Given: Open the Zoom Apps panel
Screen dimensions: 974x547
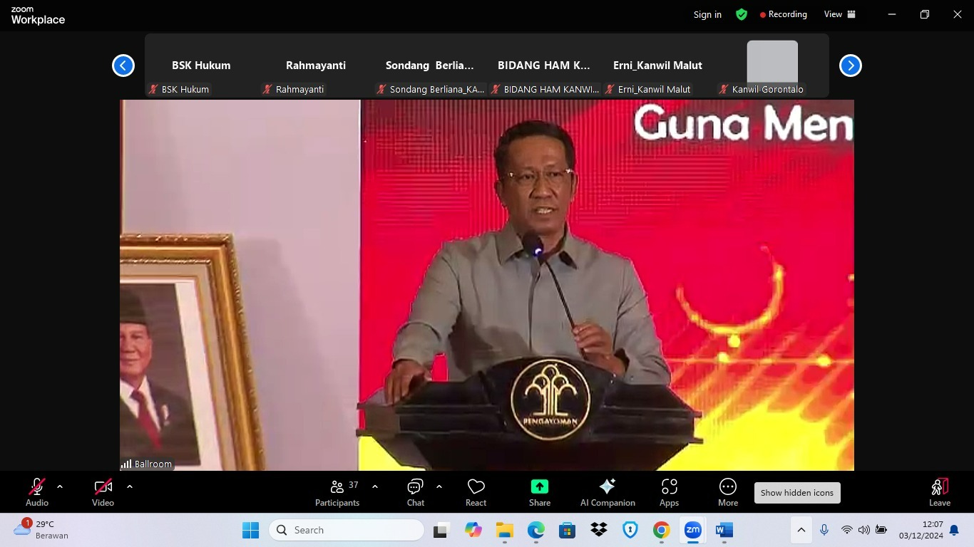Looking at the screenshot, I should click(669, 492).
